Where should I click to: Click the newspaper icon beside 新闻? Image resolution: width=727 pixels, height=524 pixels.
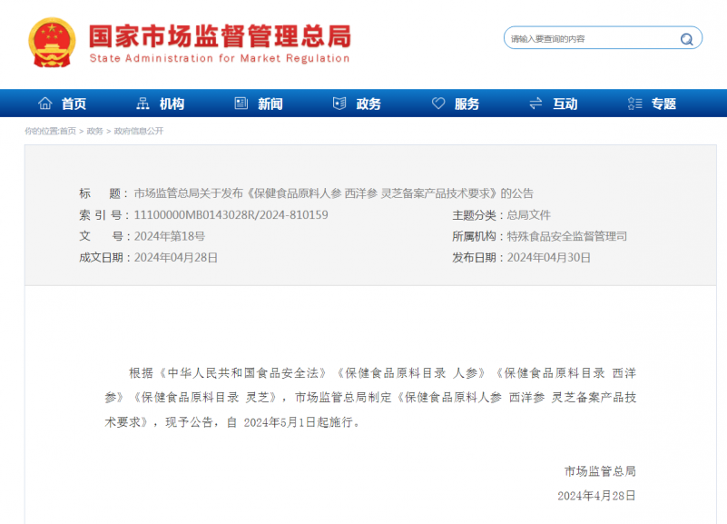[241, 103]
